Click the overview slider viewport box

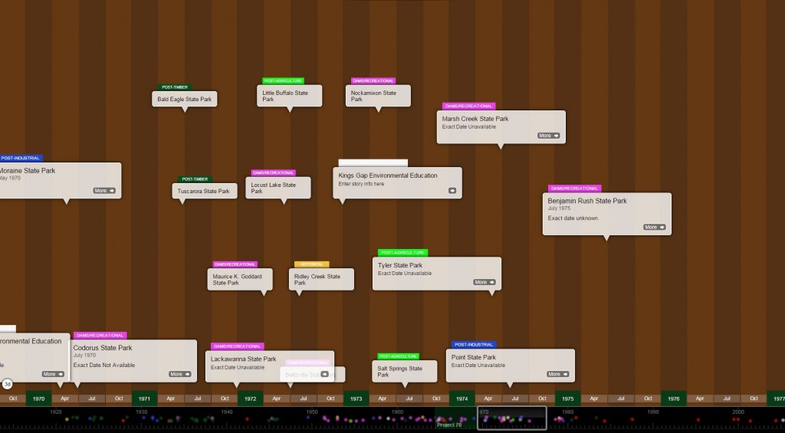[x=511, y=418]
